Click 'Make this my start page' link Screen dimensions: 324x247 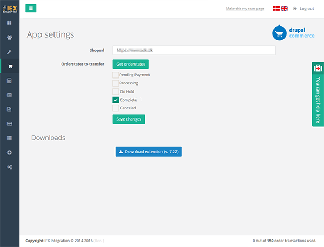point(245,9)
